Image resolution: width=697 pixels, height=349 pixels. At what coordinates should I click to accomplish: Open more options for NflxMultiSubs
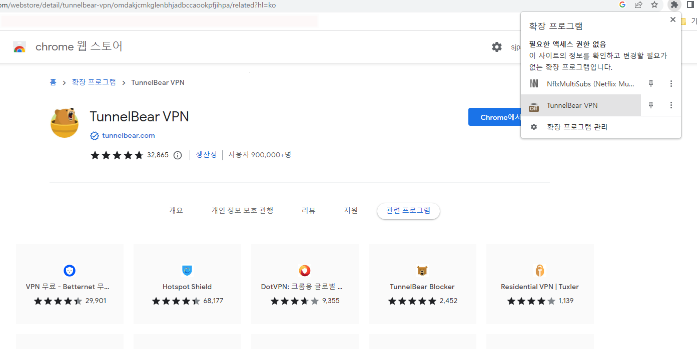(671, 84)
